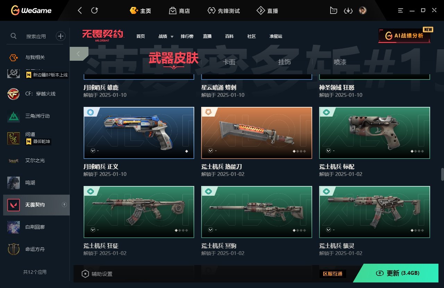This screenshot has width=444, height=288.
Task: Open the window menu hamburger icon
Action: (401, 11)
